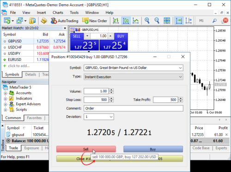Image resolution: width=231 pixels, height=172 pixels.
Task: Open the new chart dropdown arrow
Action: (13, 21)
